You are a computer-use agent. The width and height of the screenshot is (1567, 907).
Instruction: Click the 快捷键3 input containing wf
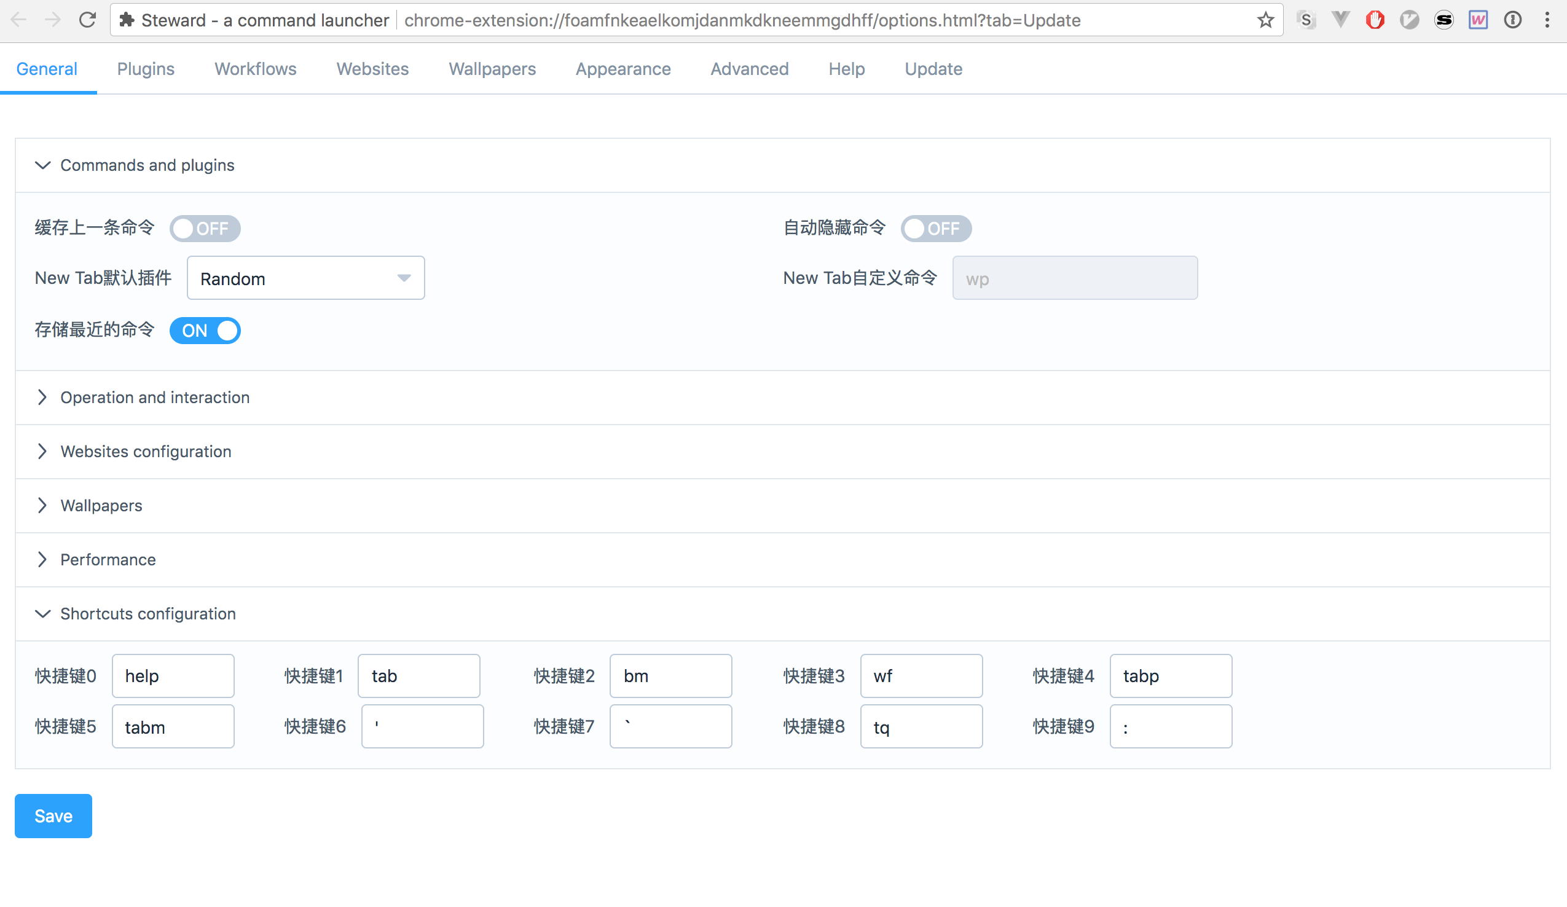click(x=921, y=676)
